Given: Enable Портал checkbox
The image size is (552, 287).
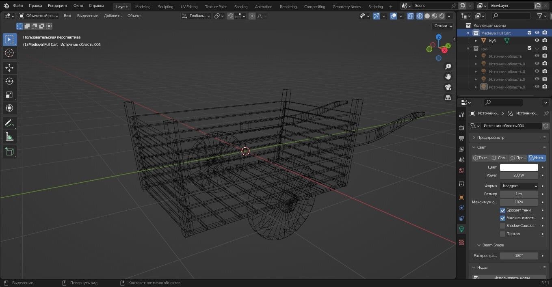Looking at the screenshot, I should point(503,234).
